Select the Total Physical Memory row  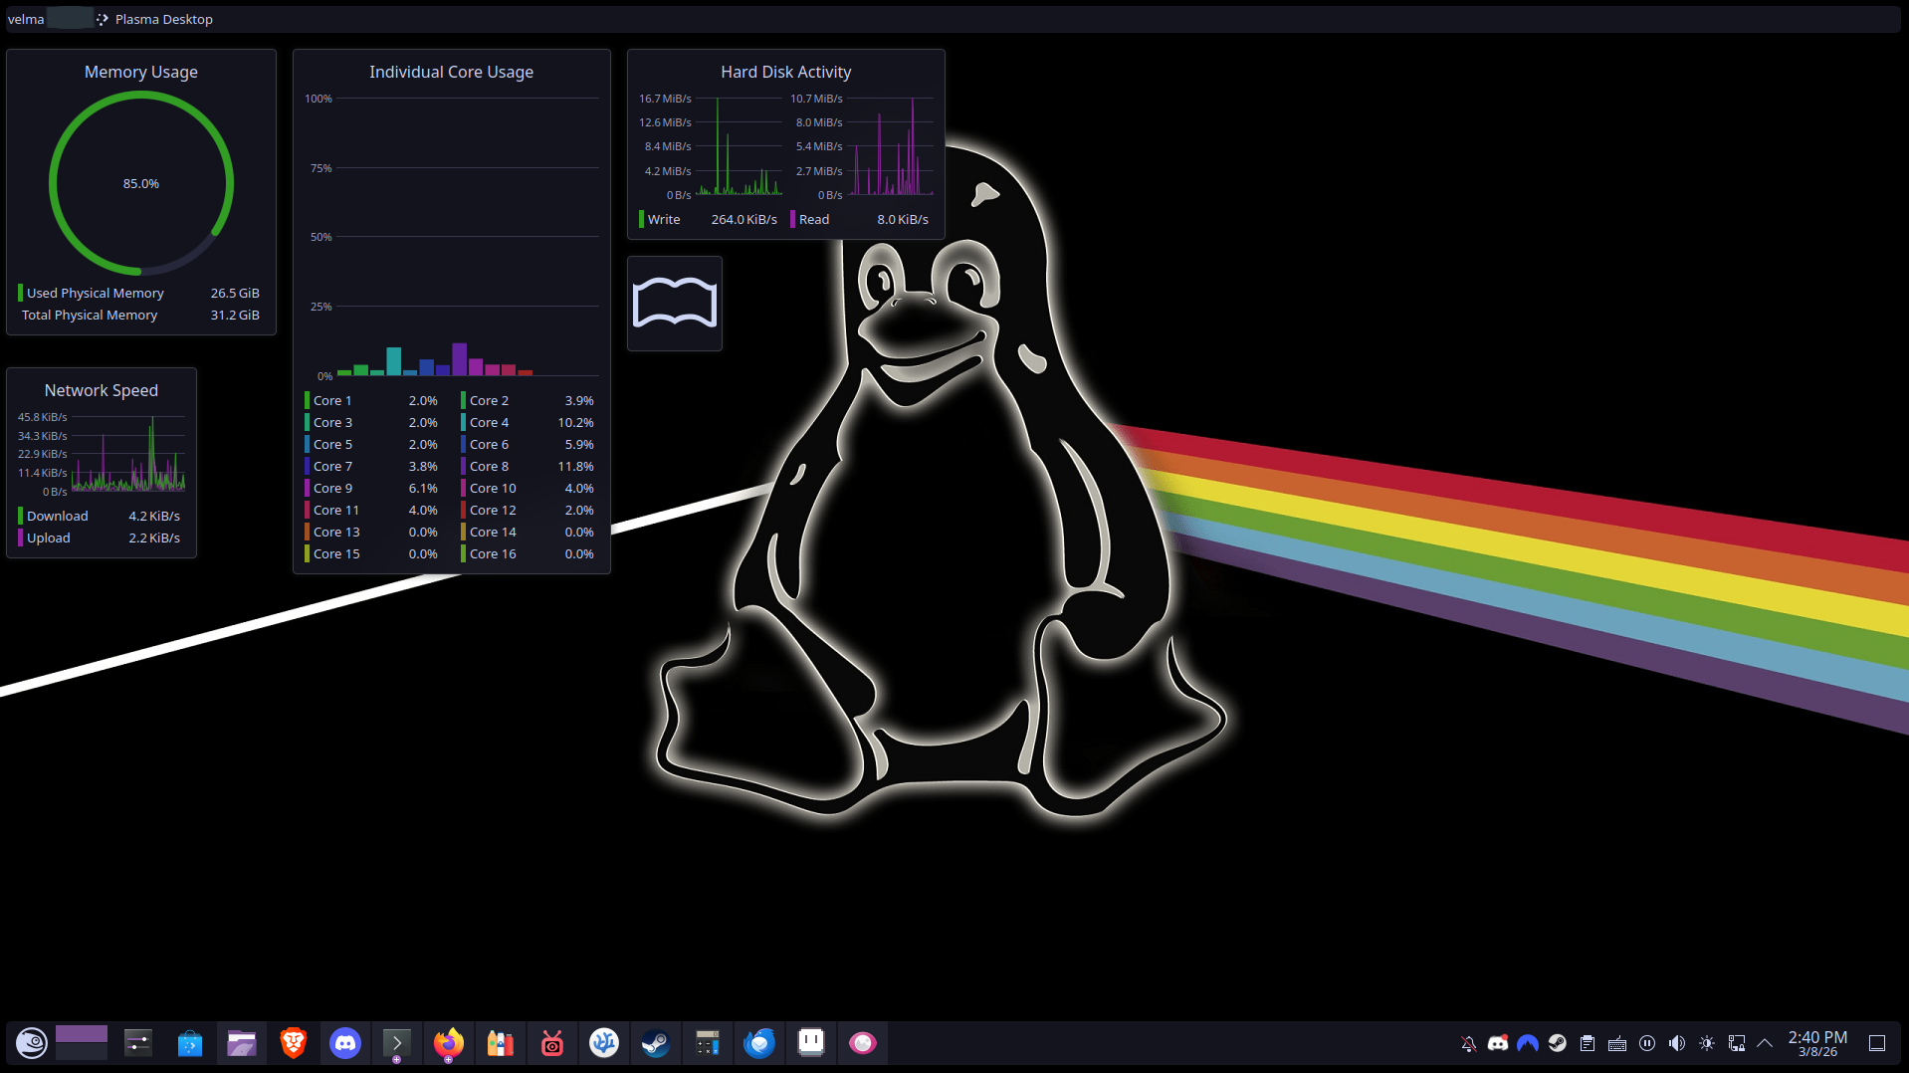(x=138, y=315)
